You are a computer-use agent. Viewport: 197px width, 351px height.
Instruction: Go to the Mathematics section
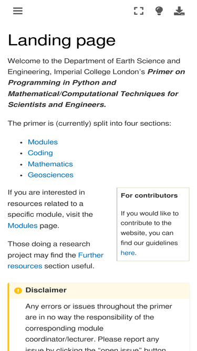click(50, 164)
